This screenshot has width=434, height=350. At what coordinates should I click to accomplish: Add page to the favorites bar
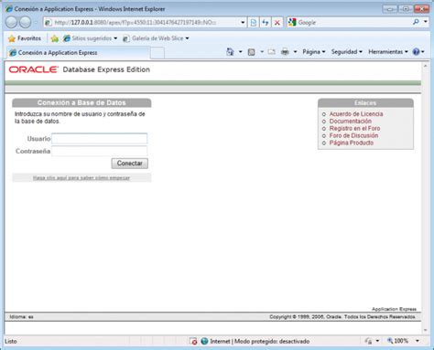[x=55, y=38]
